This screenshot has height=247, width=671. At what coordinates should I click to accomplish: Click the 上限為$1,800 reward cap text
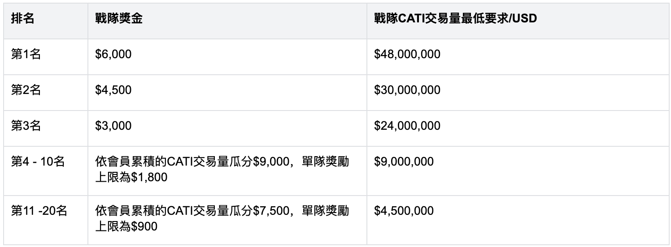pos(131,178)
